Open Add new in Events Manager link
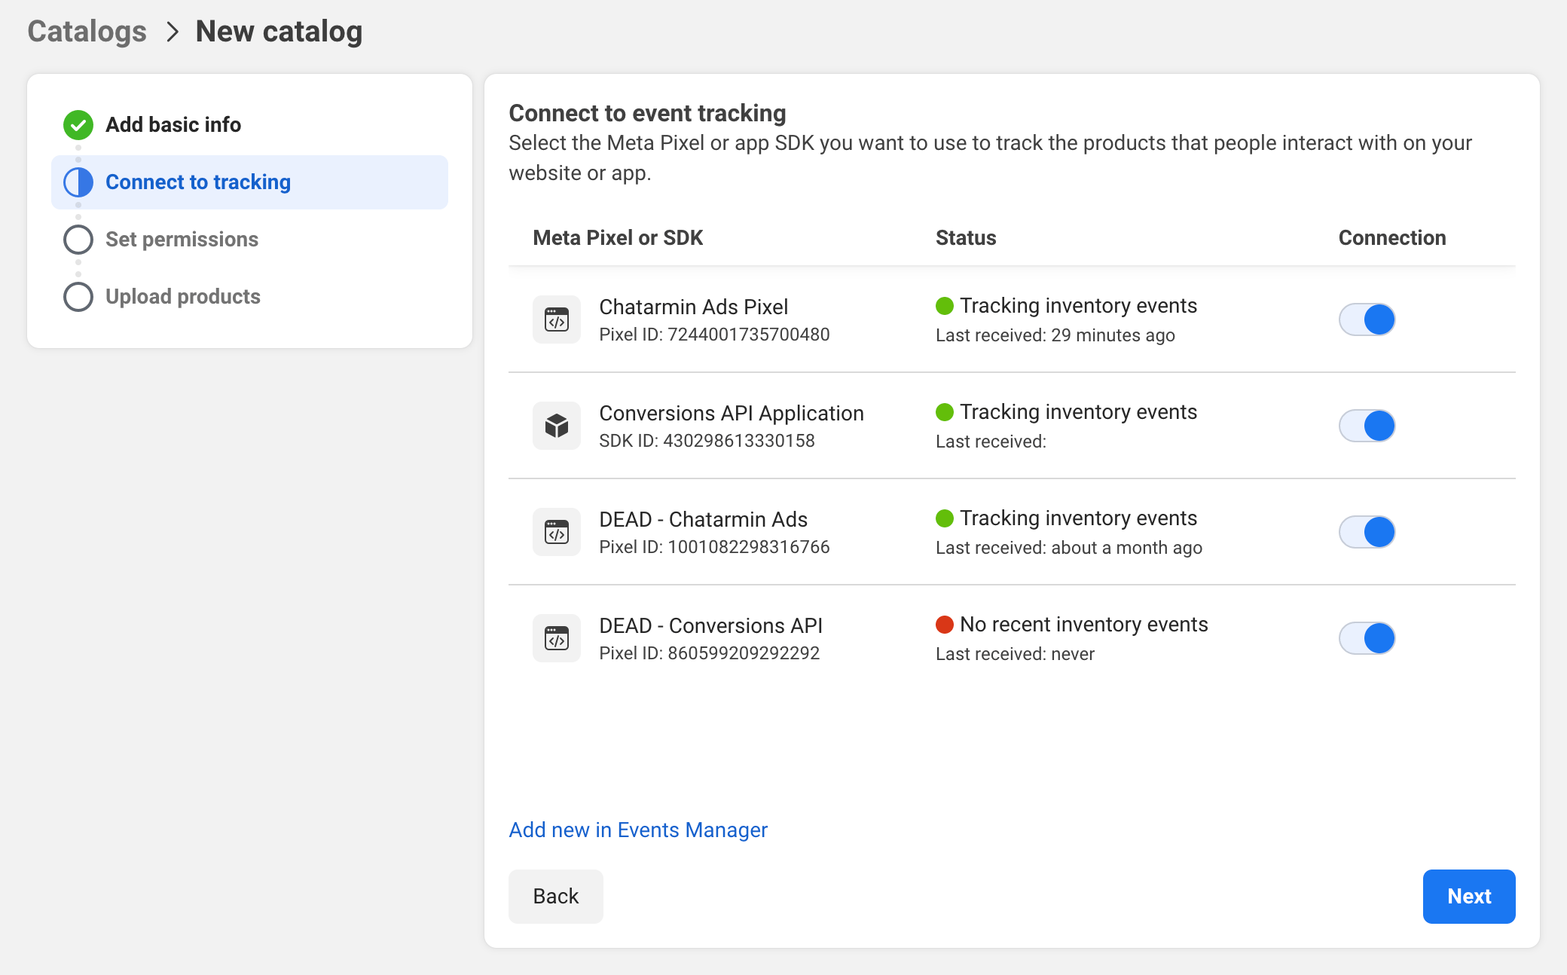 pyautogui.click(x=638, y=830)
